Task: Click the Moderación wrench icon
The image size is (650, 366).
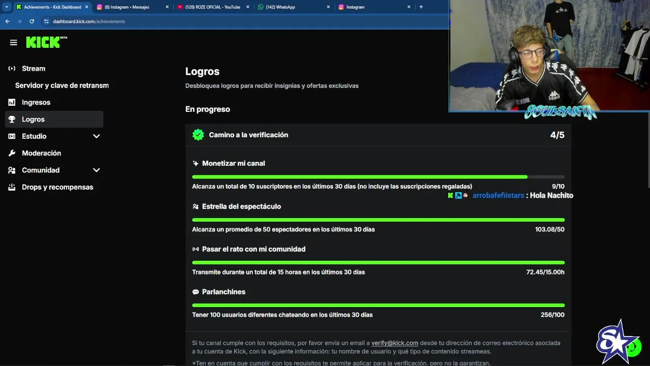Action: [x=12, y=153]
